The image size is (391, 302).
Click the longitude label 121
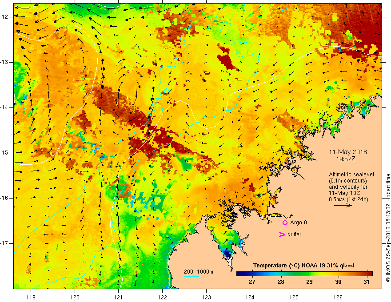pyautogui.click(x=119, y=297)
